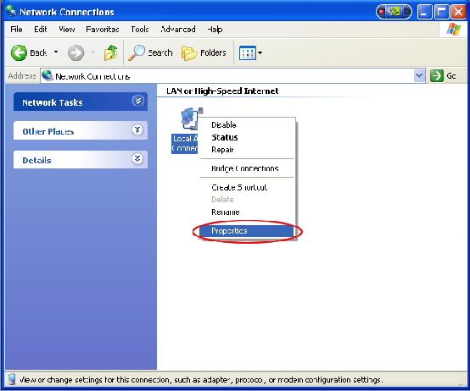This screenshot has width=470, height=391.
Task: Open the Advanced menu
Action: click(178, 30)
